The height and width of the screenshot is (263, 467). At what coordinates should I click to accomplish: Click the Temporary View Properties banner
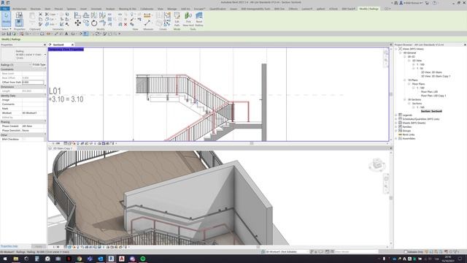(66, 49)
